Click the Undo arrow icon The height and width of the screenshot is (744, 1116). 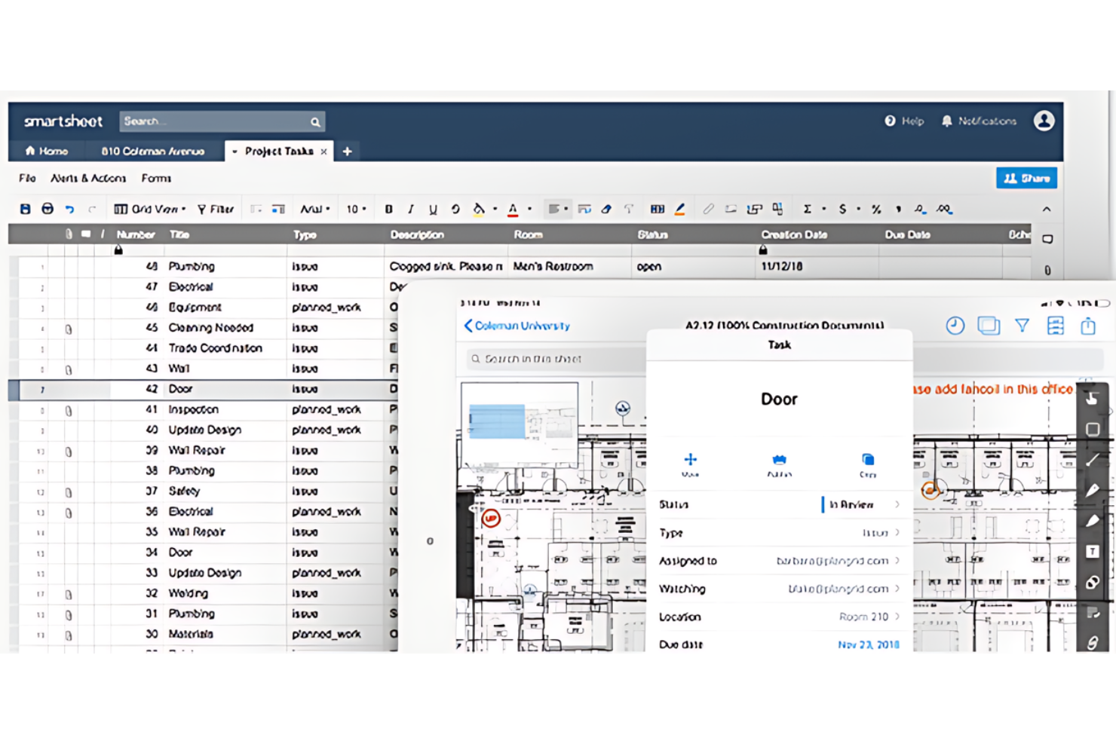(x=69, y=210)
